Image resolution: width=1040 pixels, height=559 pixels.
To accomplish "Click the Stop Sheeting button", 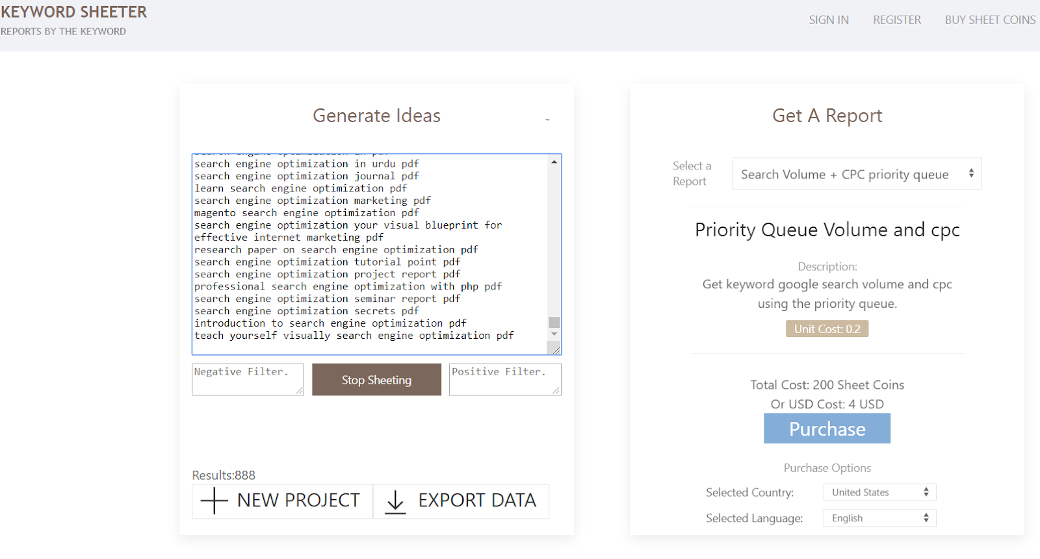I will point(376,380).
